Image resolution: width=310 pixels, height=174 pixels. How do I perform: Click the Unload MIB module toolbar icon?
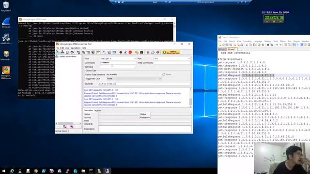(x=62, y=52)
